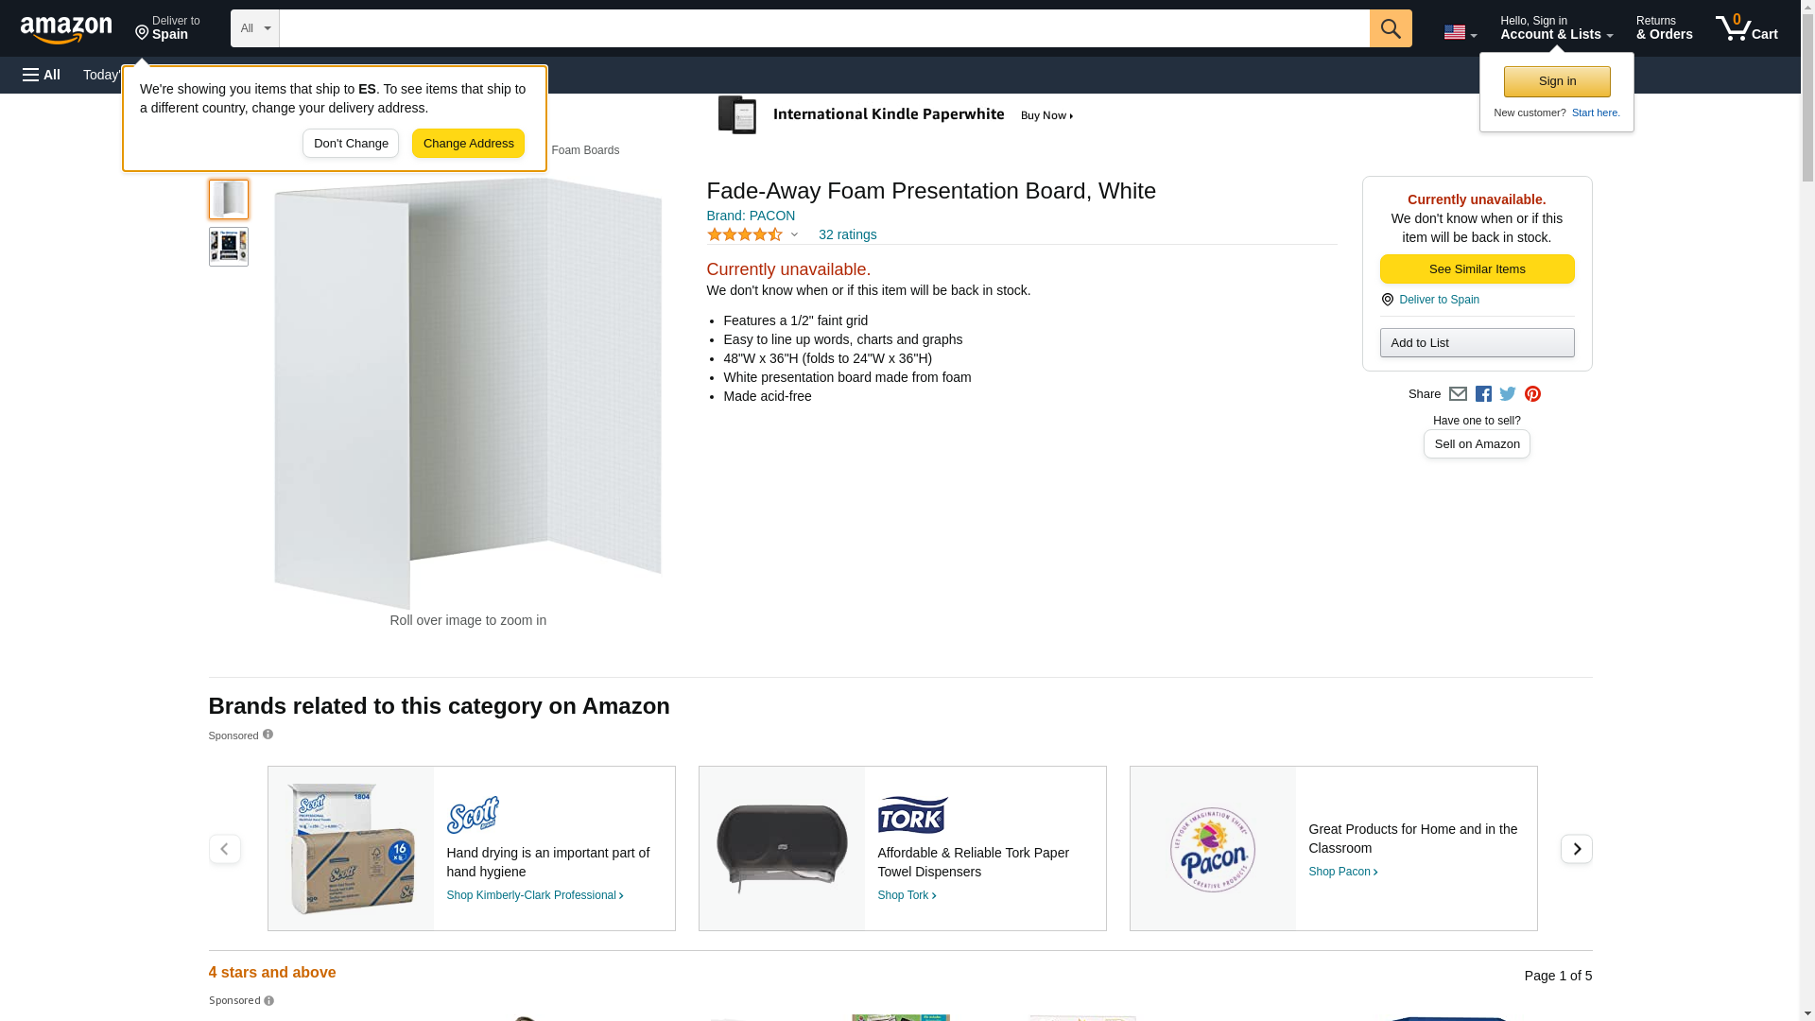Click into the Amazon search field
This screenshot has height=1021, width=1815.
pos(823,28)
